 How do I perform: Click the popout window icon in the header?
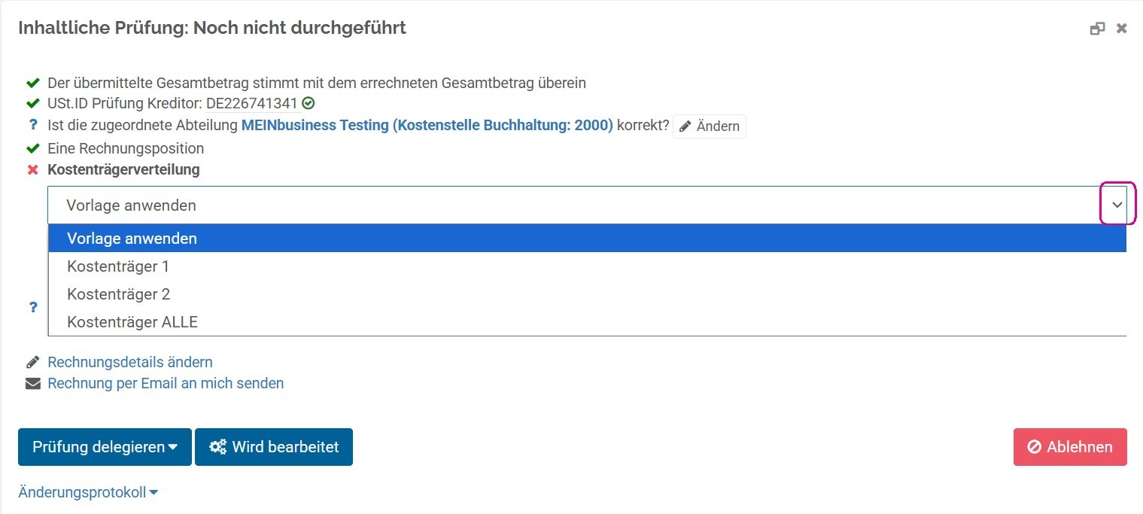[x=1097, y=29]
